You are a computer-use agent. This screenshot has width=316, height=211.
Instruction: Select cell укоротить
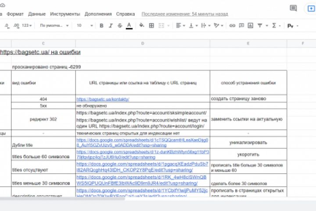pyautogui.click(x=248, y=154)
